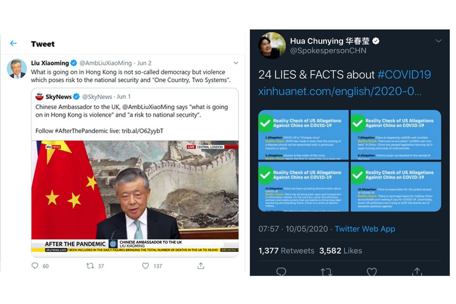The width and height of the screenshot is (456, 304).
Task: View the 3,582 Likes list
Action: click(341, 251)
